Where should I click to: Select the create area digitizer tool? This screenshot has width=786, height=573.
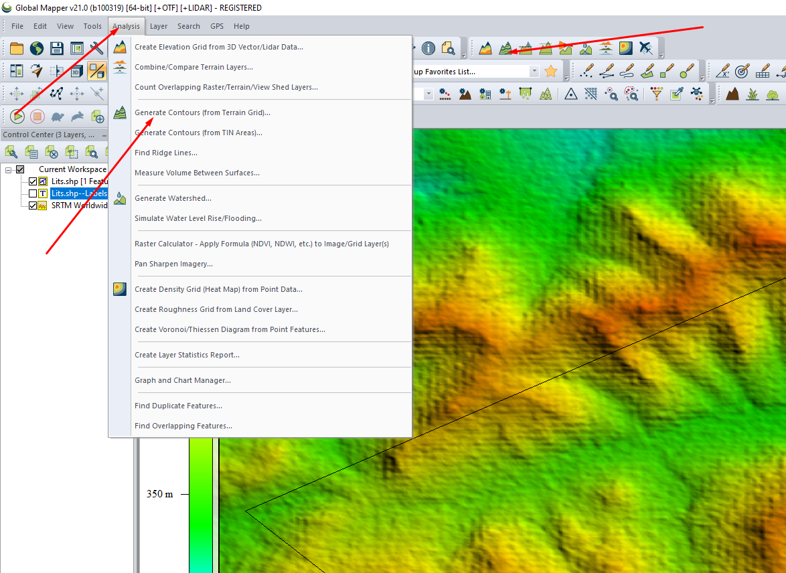[x=647, y=71]
